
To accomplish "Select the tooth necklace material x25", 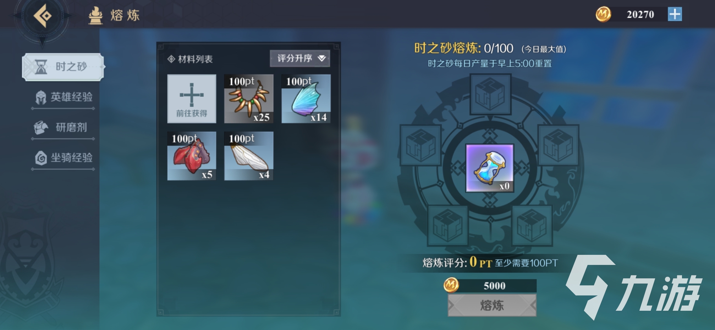I will pos(249,99).
